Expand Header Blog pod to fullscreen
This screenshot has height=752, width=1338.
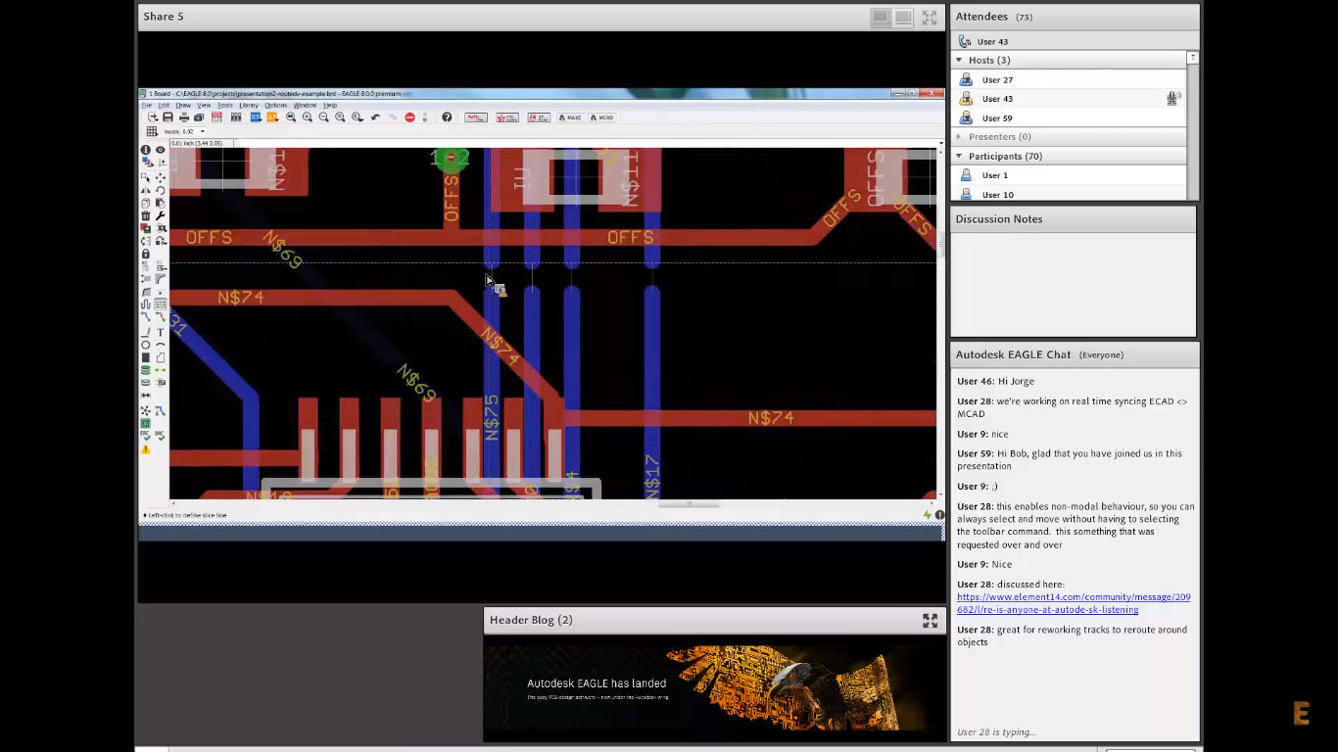[930, 621]
